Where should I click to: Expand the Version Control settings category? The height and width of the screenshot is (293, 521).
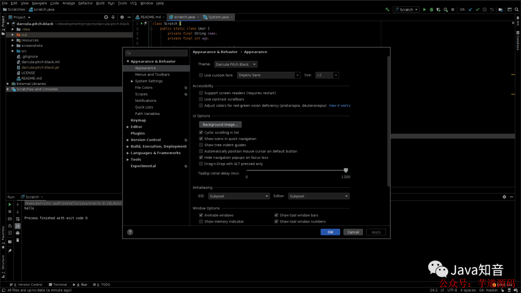pos(127,140)
